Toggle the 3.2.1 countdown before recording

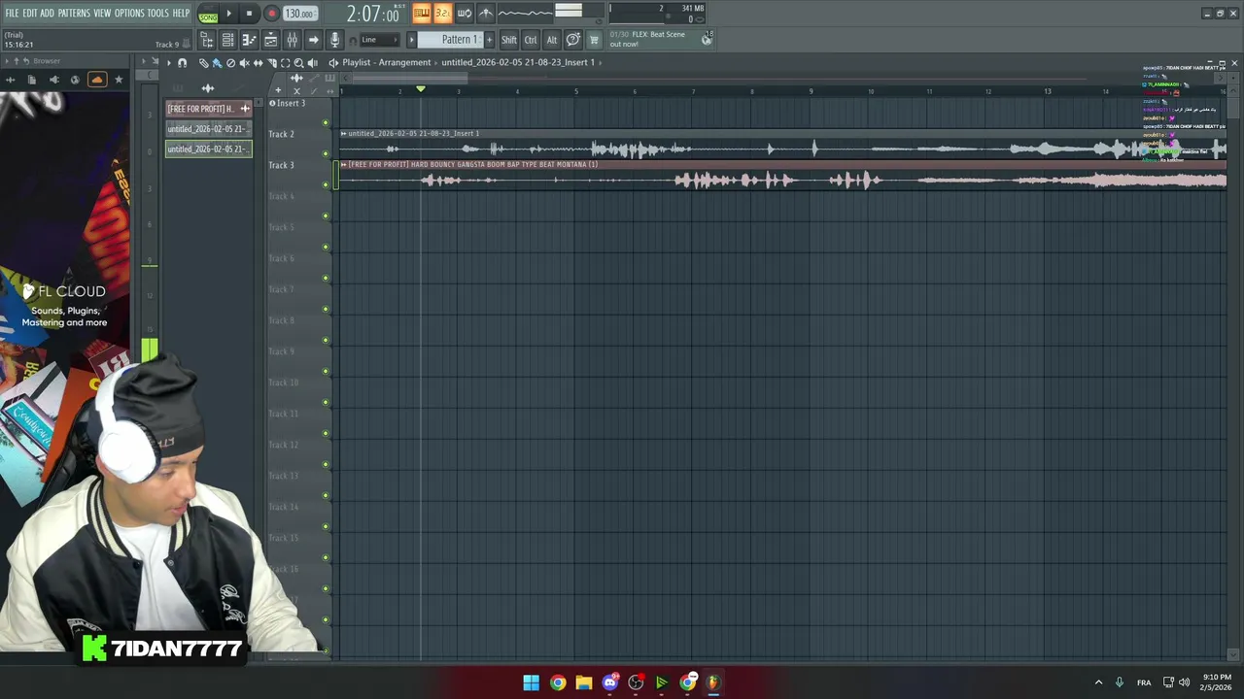pyautogui.click(x=442, y=13)
